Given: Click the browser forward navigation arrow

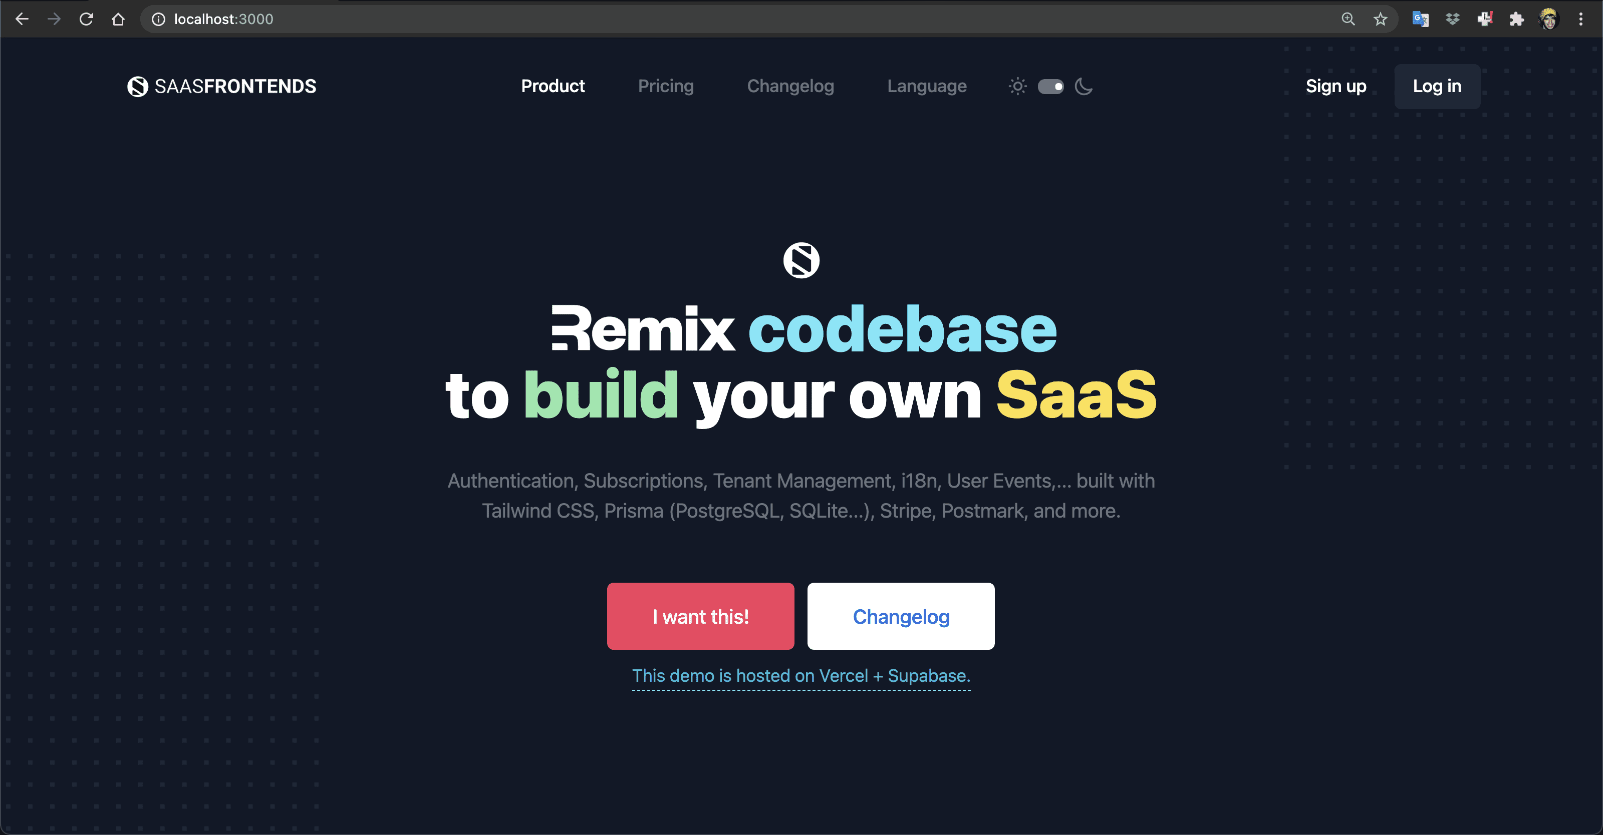Looking at the screenshot, I should pyautogui.click(x=52, y=19).
